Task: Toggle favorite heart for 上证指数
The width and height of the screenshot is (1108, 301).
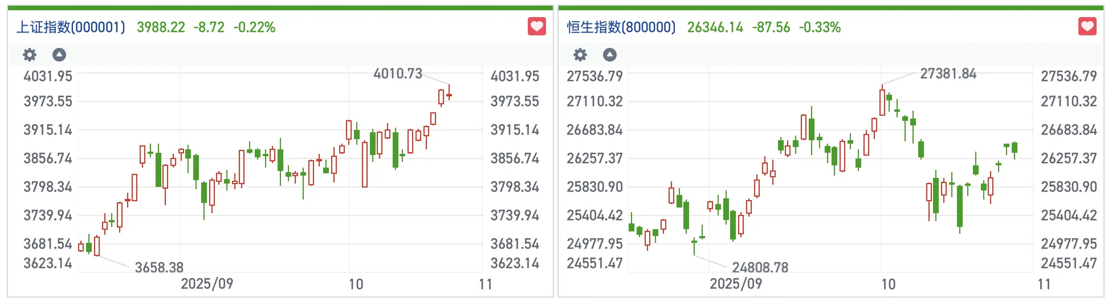Action: tap(536, 26)
